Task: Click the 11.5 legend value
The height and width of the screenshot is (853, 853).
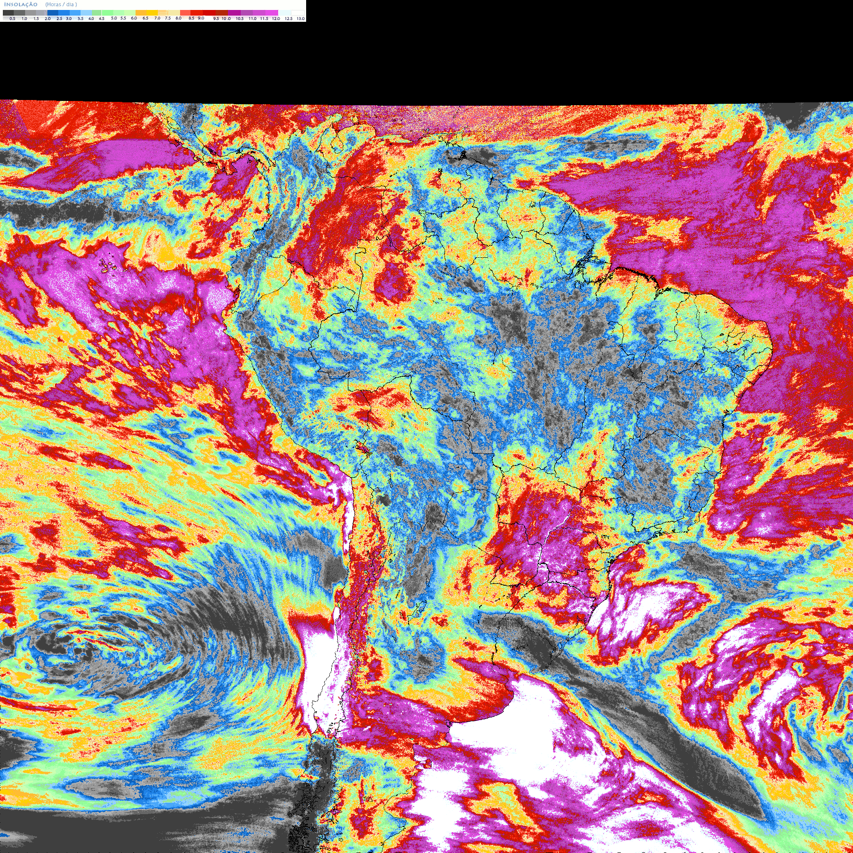Action: click(x=264, y=18)
